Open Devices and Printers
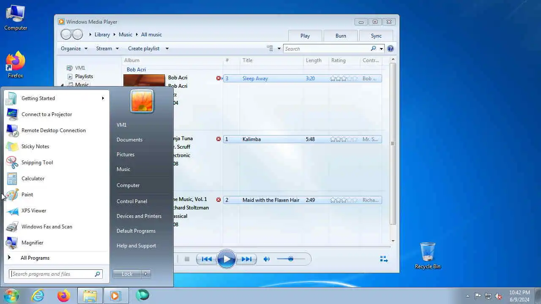Screen dimensions: 541x304 point(139,216)
